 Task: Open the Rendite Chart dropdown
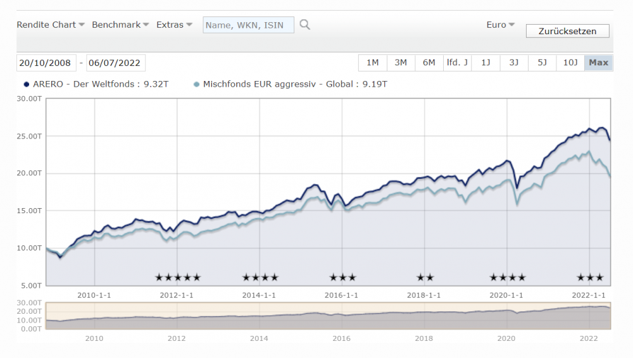[51, 25]
